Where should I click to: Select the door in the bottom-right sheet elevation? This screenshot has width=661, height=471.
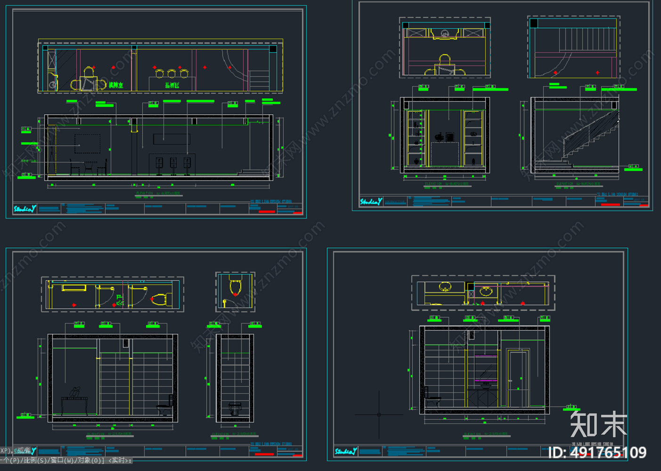click(517, 378)
